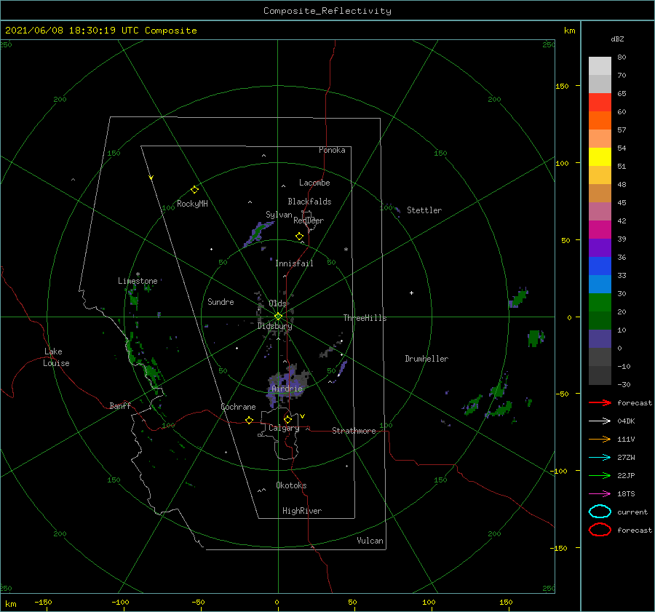This screenshot has width=655, height=612.
Task: Click the radar echo band west of Sylvan
Action: click(258, 233)
